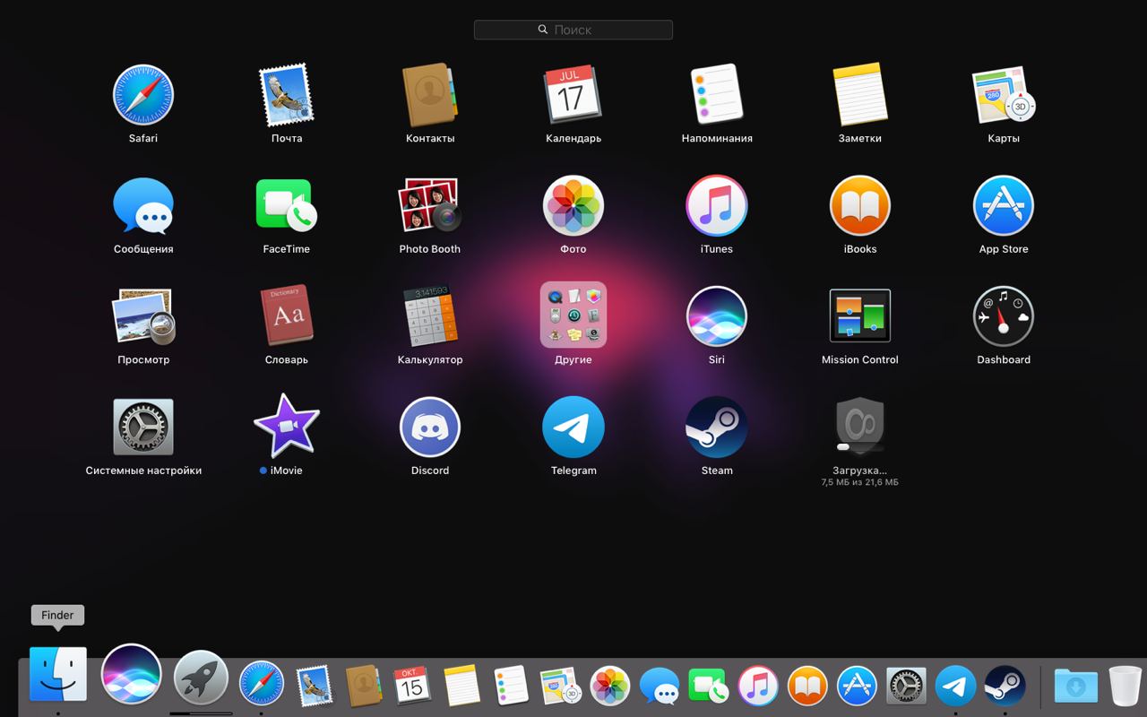The height and width of the screenshot is (717, 1147).
Task: Launch Карты maps app
Action: click(x=1004, y=94)
